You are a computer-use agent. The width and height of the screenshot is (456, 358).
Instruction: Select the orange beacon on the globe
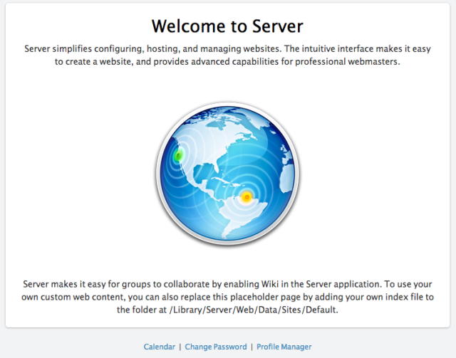click(x=246, y=196)
